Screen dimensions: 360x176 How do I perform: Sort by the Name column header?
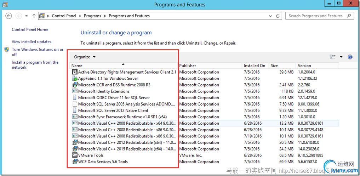point(124,66)
